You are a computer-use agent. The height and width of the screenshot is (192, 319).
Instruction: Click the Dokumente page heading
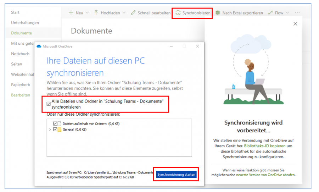(91, 31)
